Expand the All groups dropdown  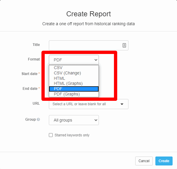point(74,120)
